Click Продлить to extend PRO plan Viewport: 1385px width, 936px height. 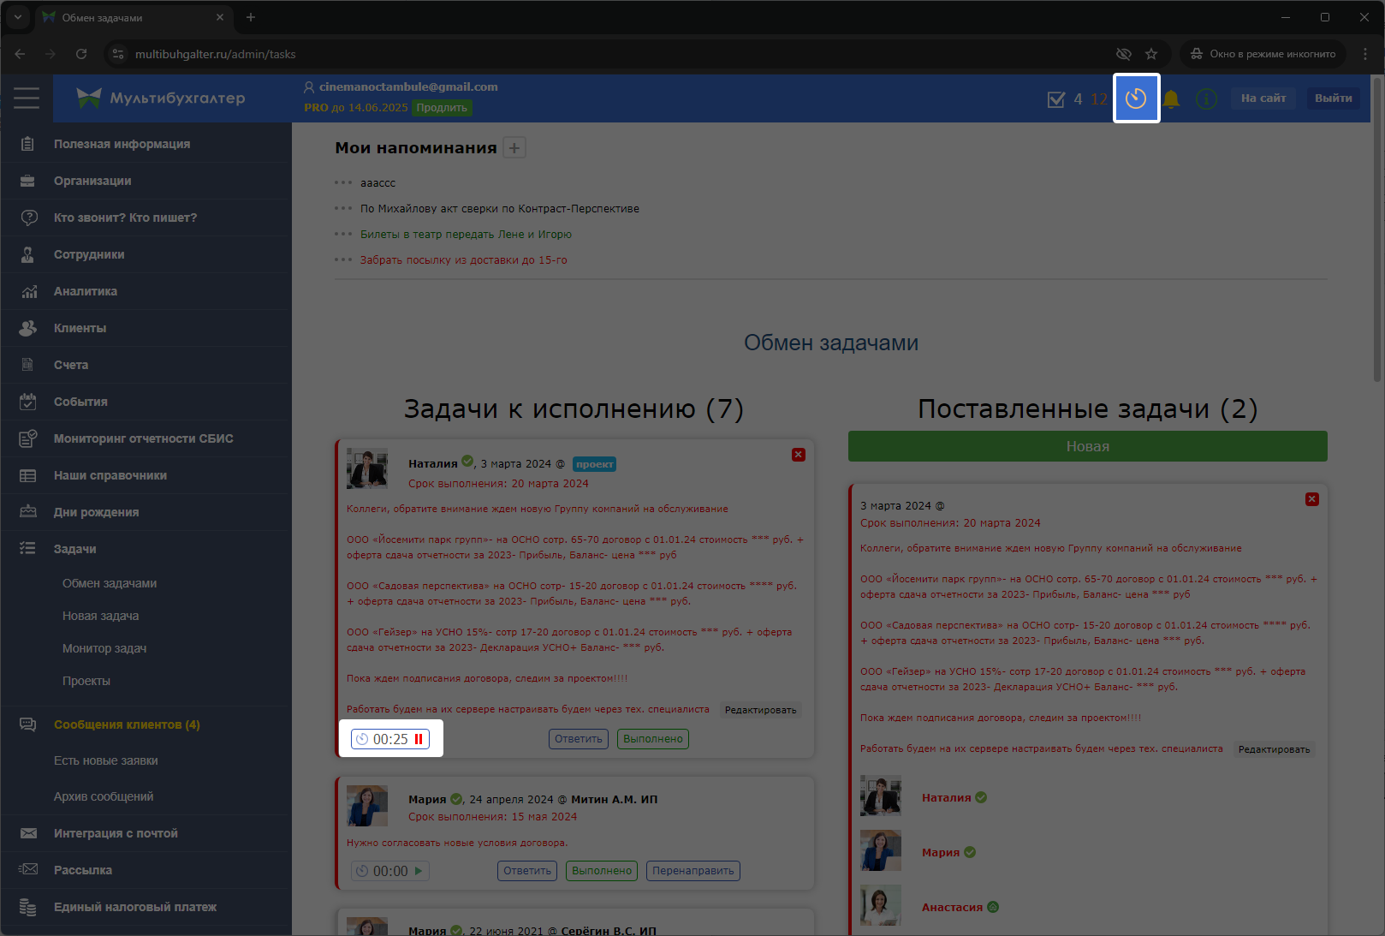tap(442, 108)
